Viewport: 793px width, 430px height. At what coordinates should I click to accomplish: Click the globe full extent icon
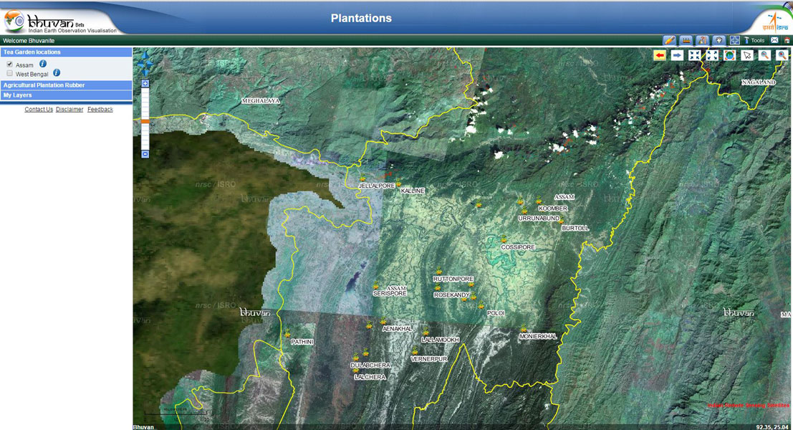point(729,55)
